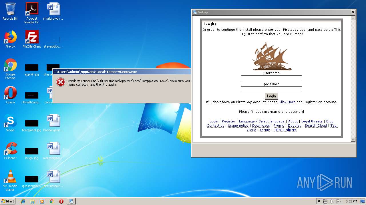Open the Register footer link

pyautogui.click(x=228, y=121)
